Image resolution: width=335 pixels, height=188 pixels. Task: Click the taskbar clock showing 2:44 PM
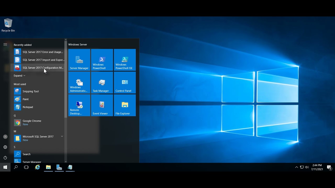tap(317, 167)
